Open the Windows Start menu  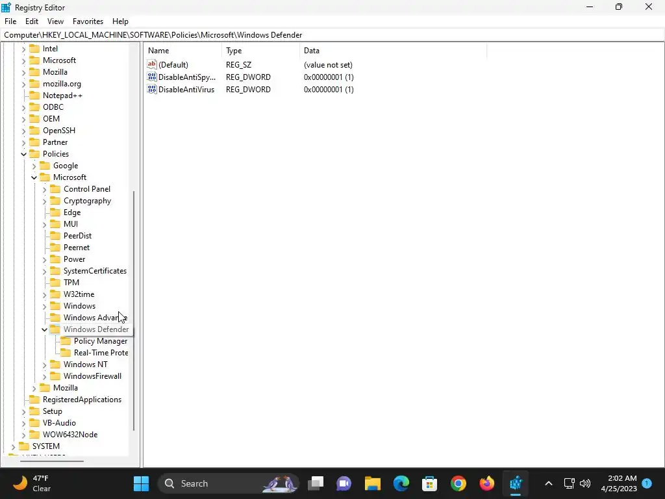141,483
